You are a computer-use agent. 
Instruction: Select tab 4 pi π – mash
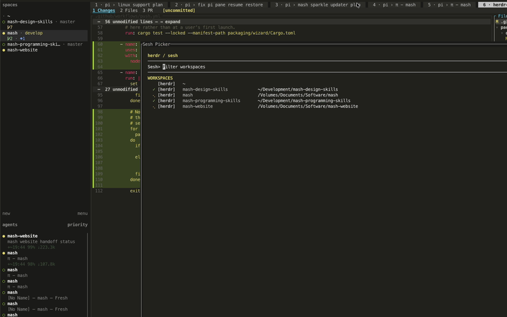coord(394,4)
